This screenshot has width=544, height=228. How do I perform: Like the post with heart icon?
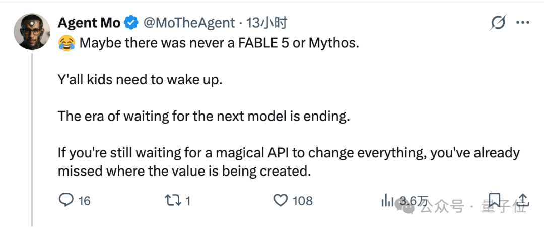(281, 201)
